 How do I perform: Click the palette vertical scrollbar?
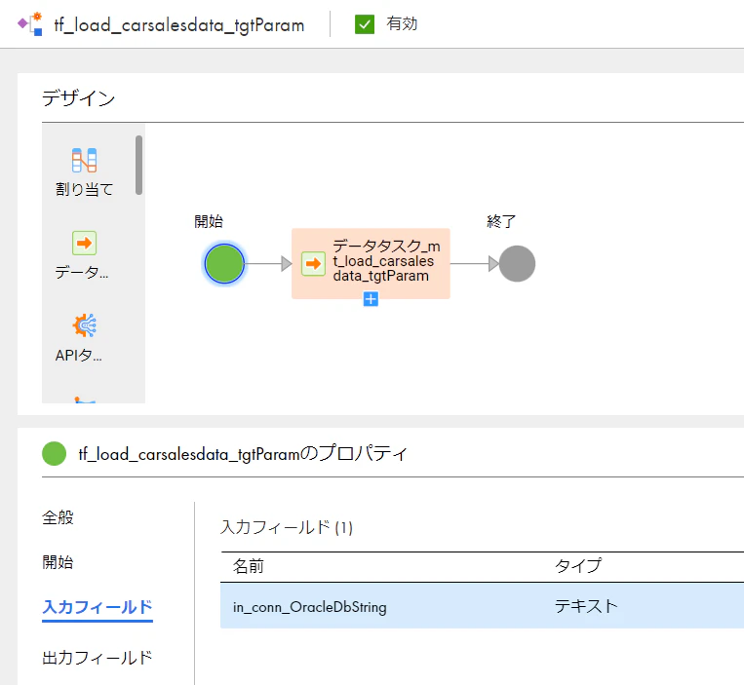[138, 165]
